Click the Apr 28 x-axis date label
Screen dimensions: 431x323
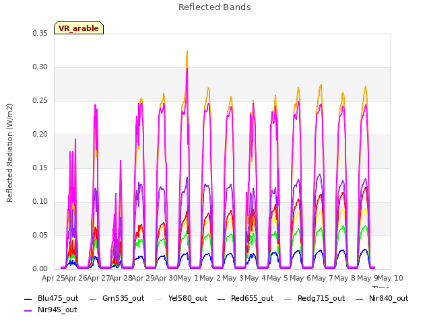click(x=121, y=278)
